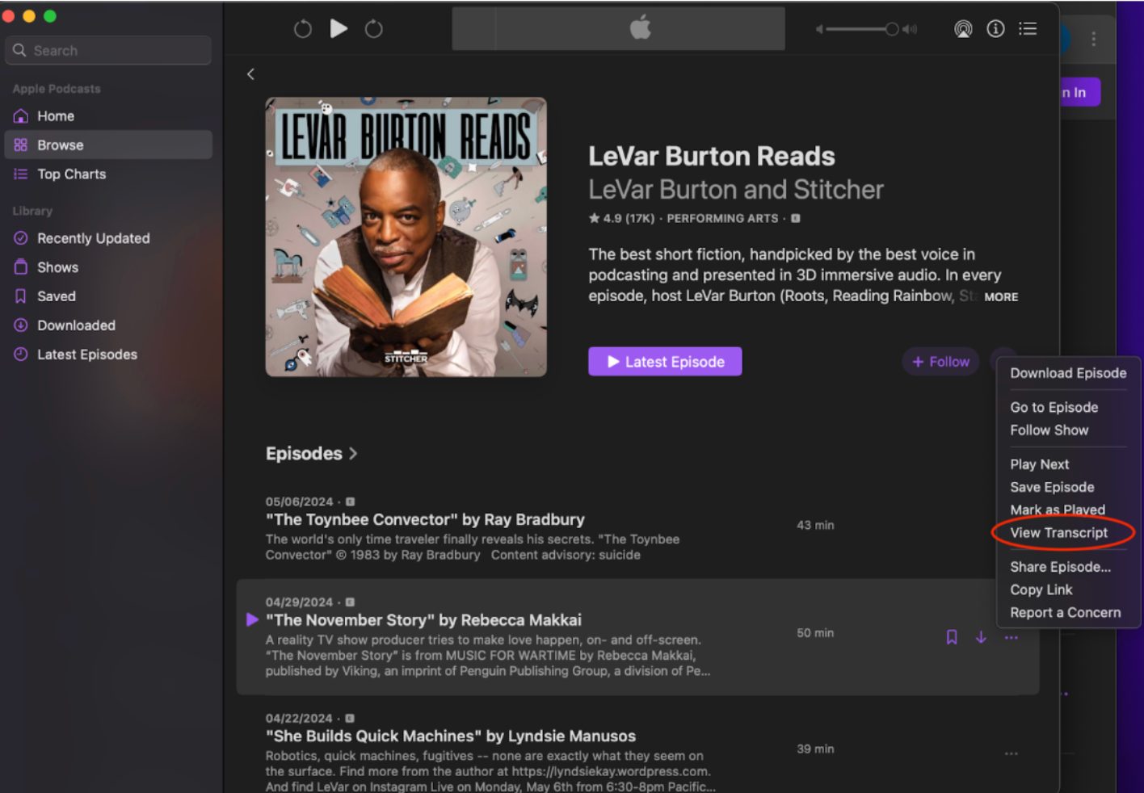Go back using the left chevron

click(x=250, y=73)
